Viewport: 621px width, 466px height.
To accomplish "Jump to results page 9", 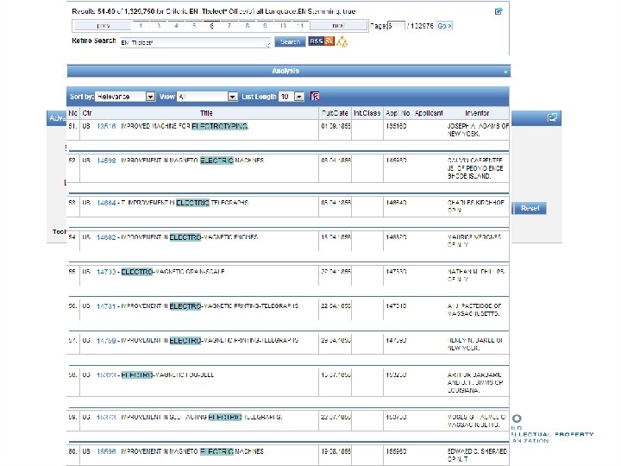I will pyautogui.click(x=265, y=26).
